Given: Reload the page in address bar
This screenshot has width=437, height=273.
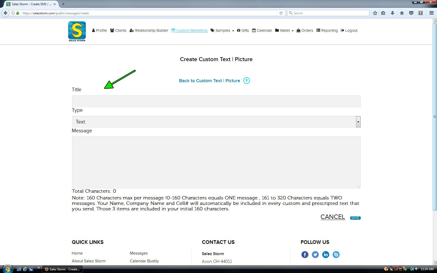Looking at the screenshot, I should [281, 13].
